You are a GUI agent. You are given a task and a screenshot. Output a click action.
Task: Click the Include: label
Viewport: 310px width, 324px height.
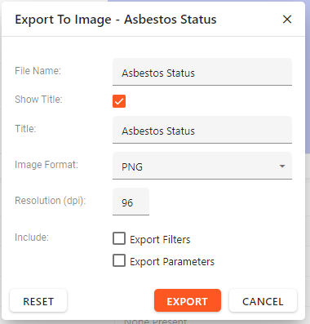pos(32,237)
